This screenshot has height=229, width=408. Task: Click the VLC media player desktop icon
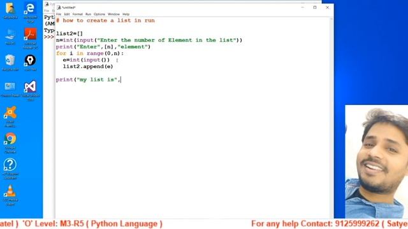10,195
